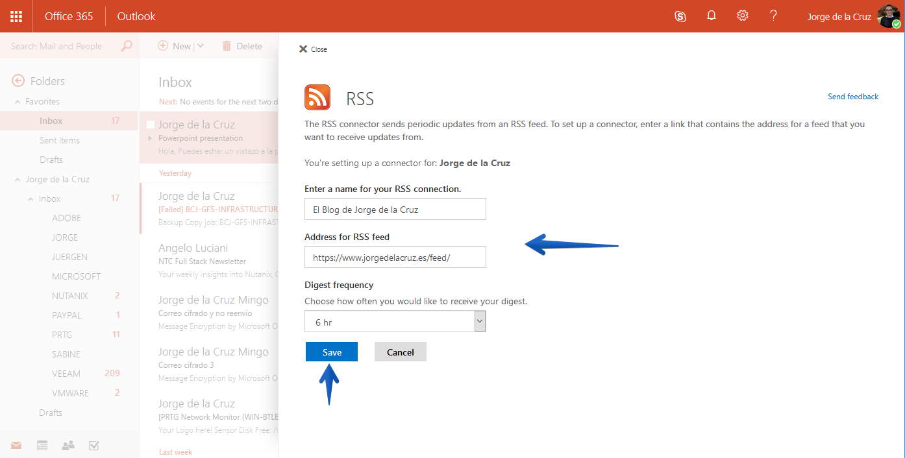The width and height of the screenshot is (905, 458).
Task: Open the Office 365 home link
Action: (x=69, y=16)
